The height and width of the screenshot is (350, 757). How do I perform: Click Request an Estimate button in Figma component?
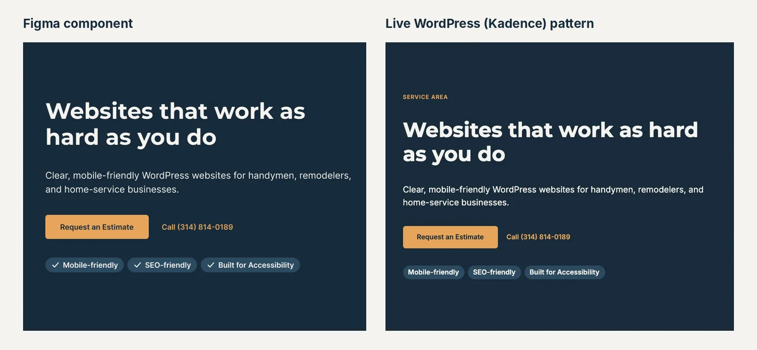97,227
